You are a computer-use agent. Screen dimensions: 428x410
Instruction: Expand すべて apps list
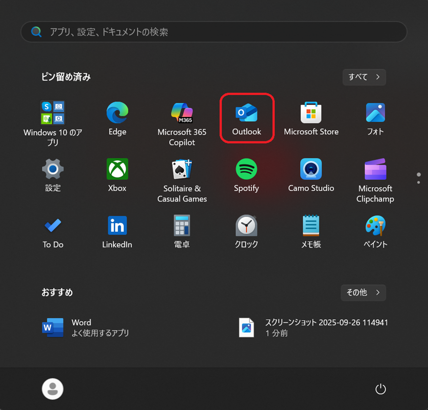click(364, 77)
